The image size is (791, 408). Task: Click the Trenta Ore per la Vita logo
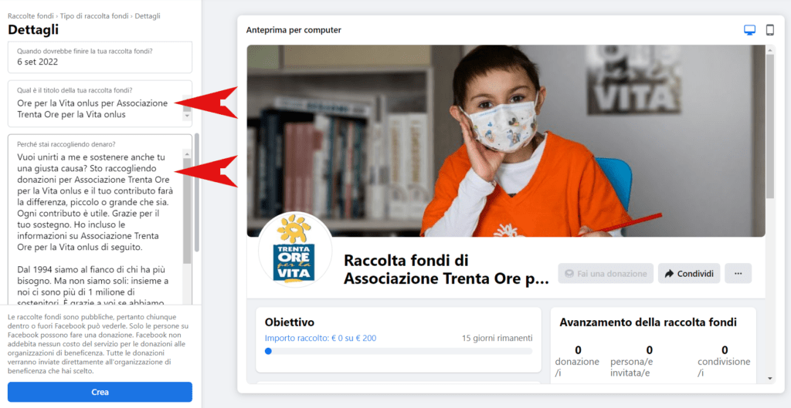tap(294, 250)
